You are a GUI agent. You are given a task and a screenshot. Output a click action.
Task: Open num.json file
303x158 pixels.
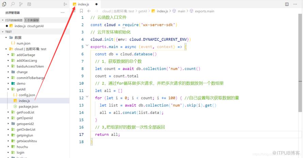(23, 43)
